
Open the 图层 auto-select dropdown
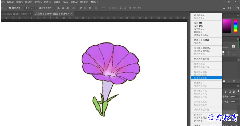[x=29, y=8]
